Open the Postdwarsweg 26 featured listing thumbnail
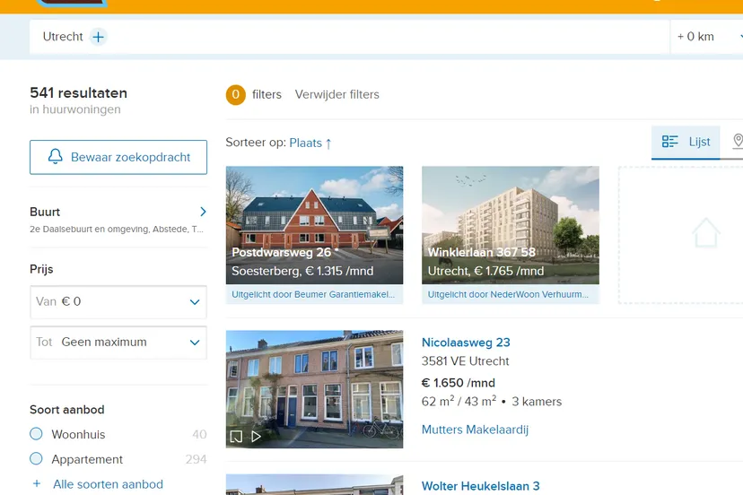743x495 pixels. coord(314,224)
